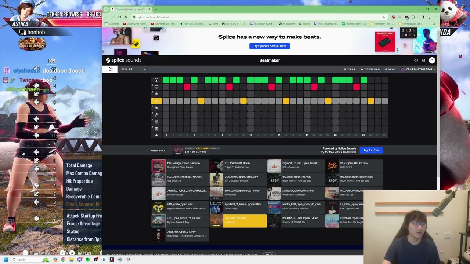
Task: Download the beat with DOWNLOAD
Action: (370, 69)
